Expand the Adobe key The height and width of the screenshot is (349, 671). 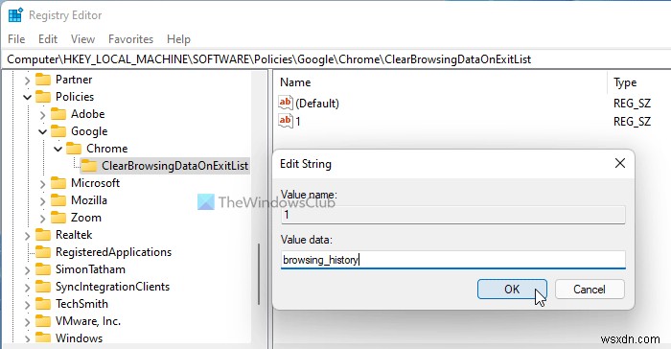pos(42,115)
